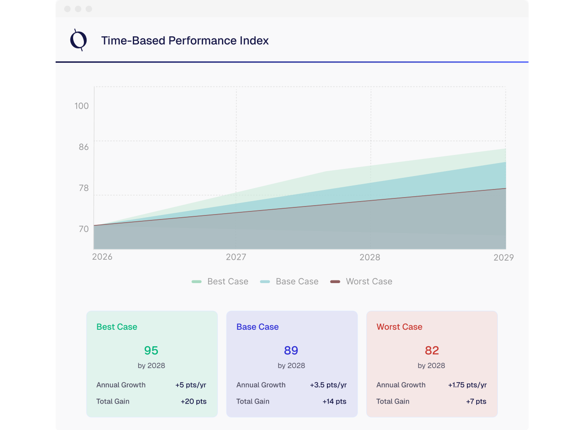583x430 pixels.
Task: Select the 2028 x-axis label
Action: click(x=370, y=258)
